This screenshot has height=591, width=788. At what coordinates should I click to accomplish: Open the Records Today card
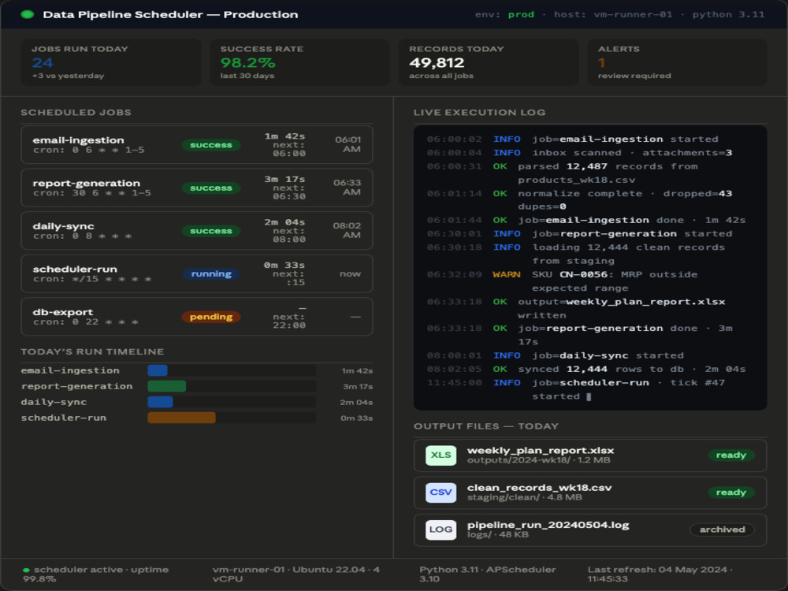[489, 62]
